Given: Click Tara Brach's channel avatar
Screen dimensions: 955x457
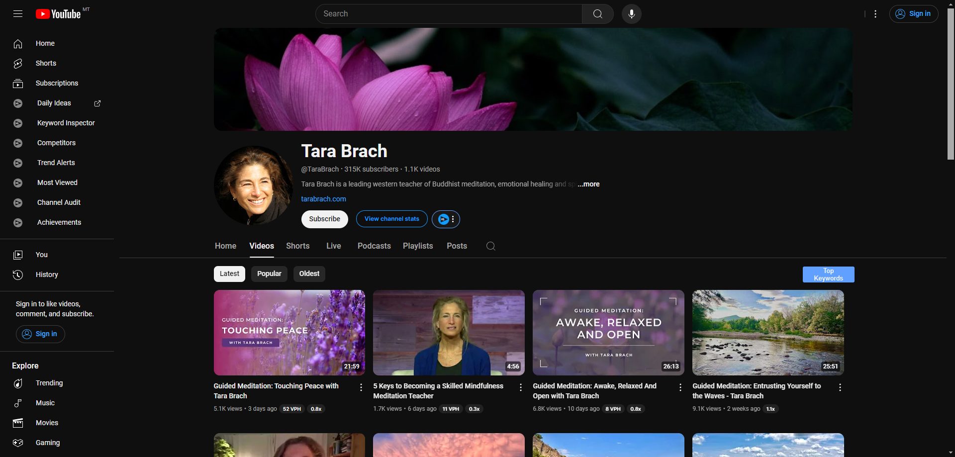Looking at the screenshot, I should tap(254, 185).
